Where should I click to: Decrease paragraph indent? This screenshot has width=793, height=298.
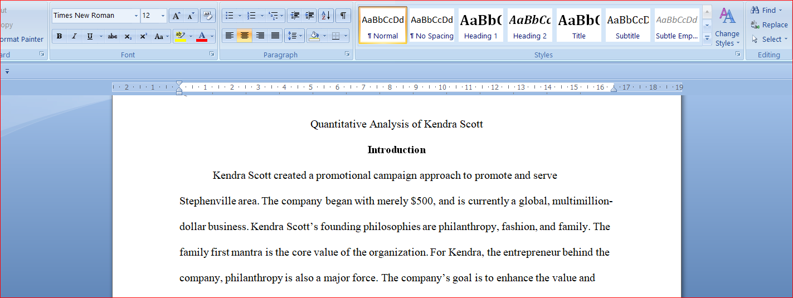tap(295, 16)
